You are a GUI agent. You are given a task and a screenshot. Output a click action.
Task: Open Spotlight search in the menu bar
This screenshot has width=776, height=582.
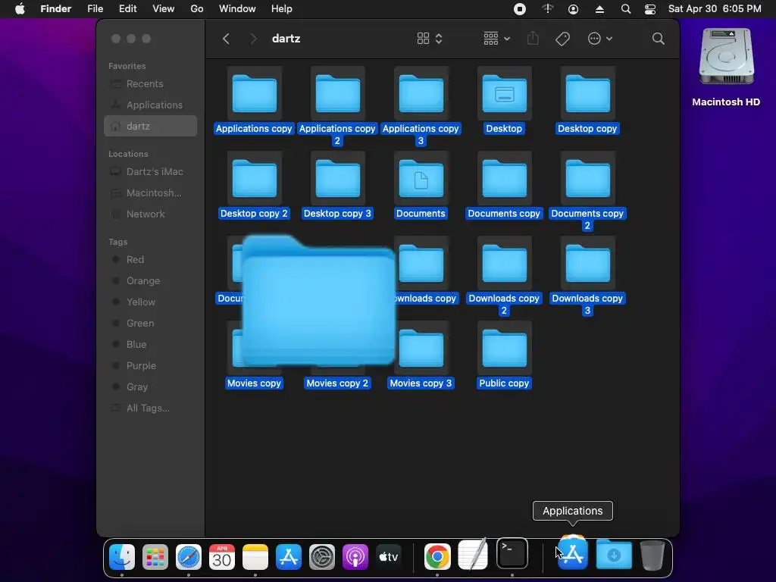coord(625,9)
